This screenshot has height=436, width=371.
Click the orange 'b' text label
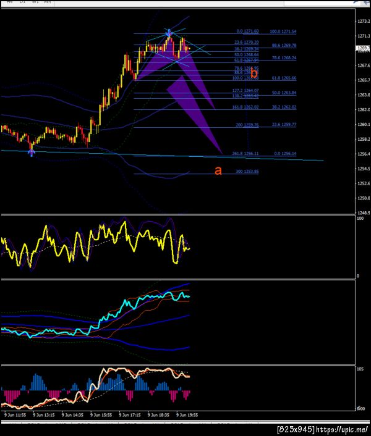(x=254, y=73)
